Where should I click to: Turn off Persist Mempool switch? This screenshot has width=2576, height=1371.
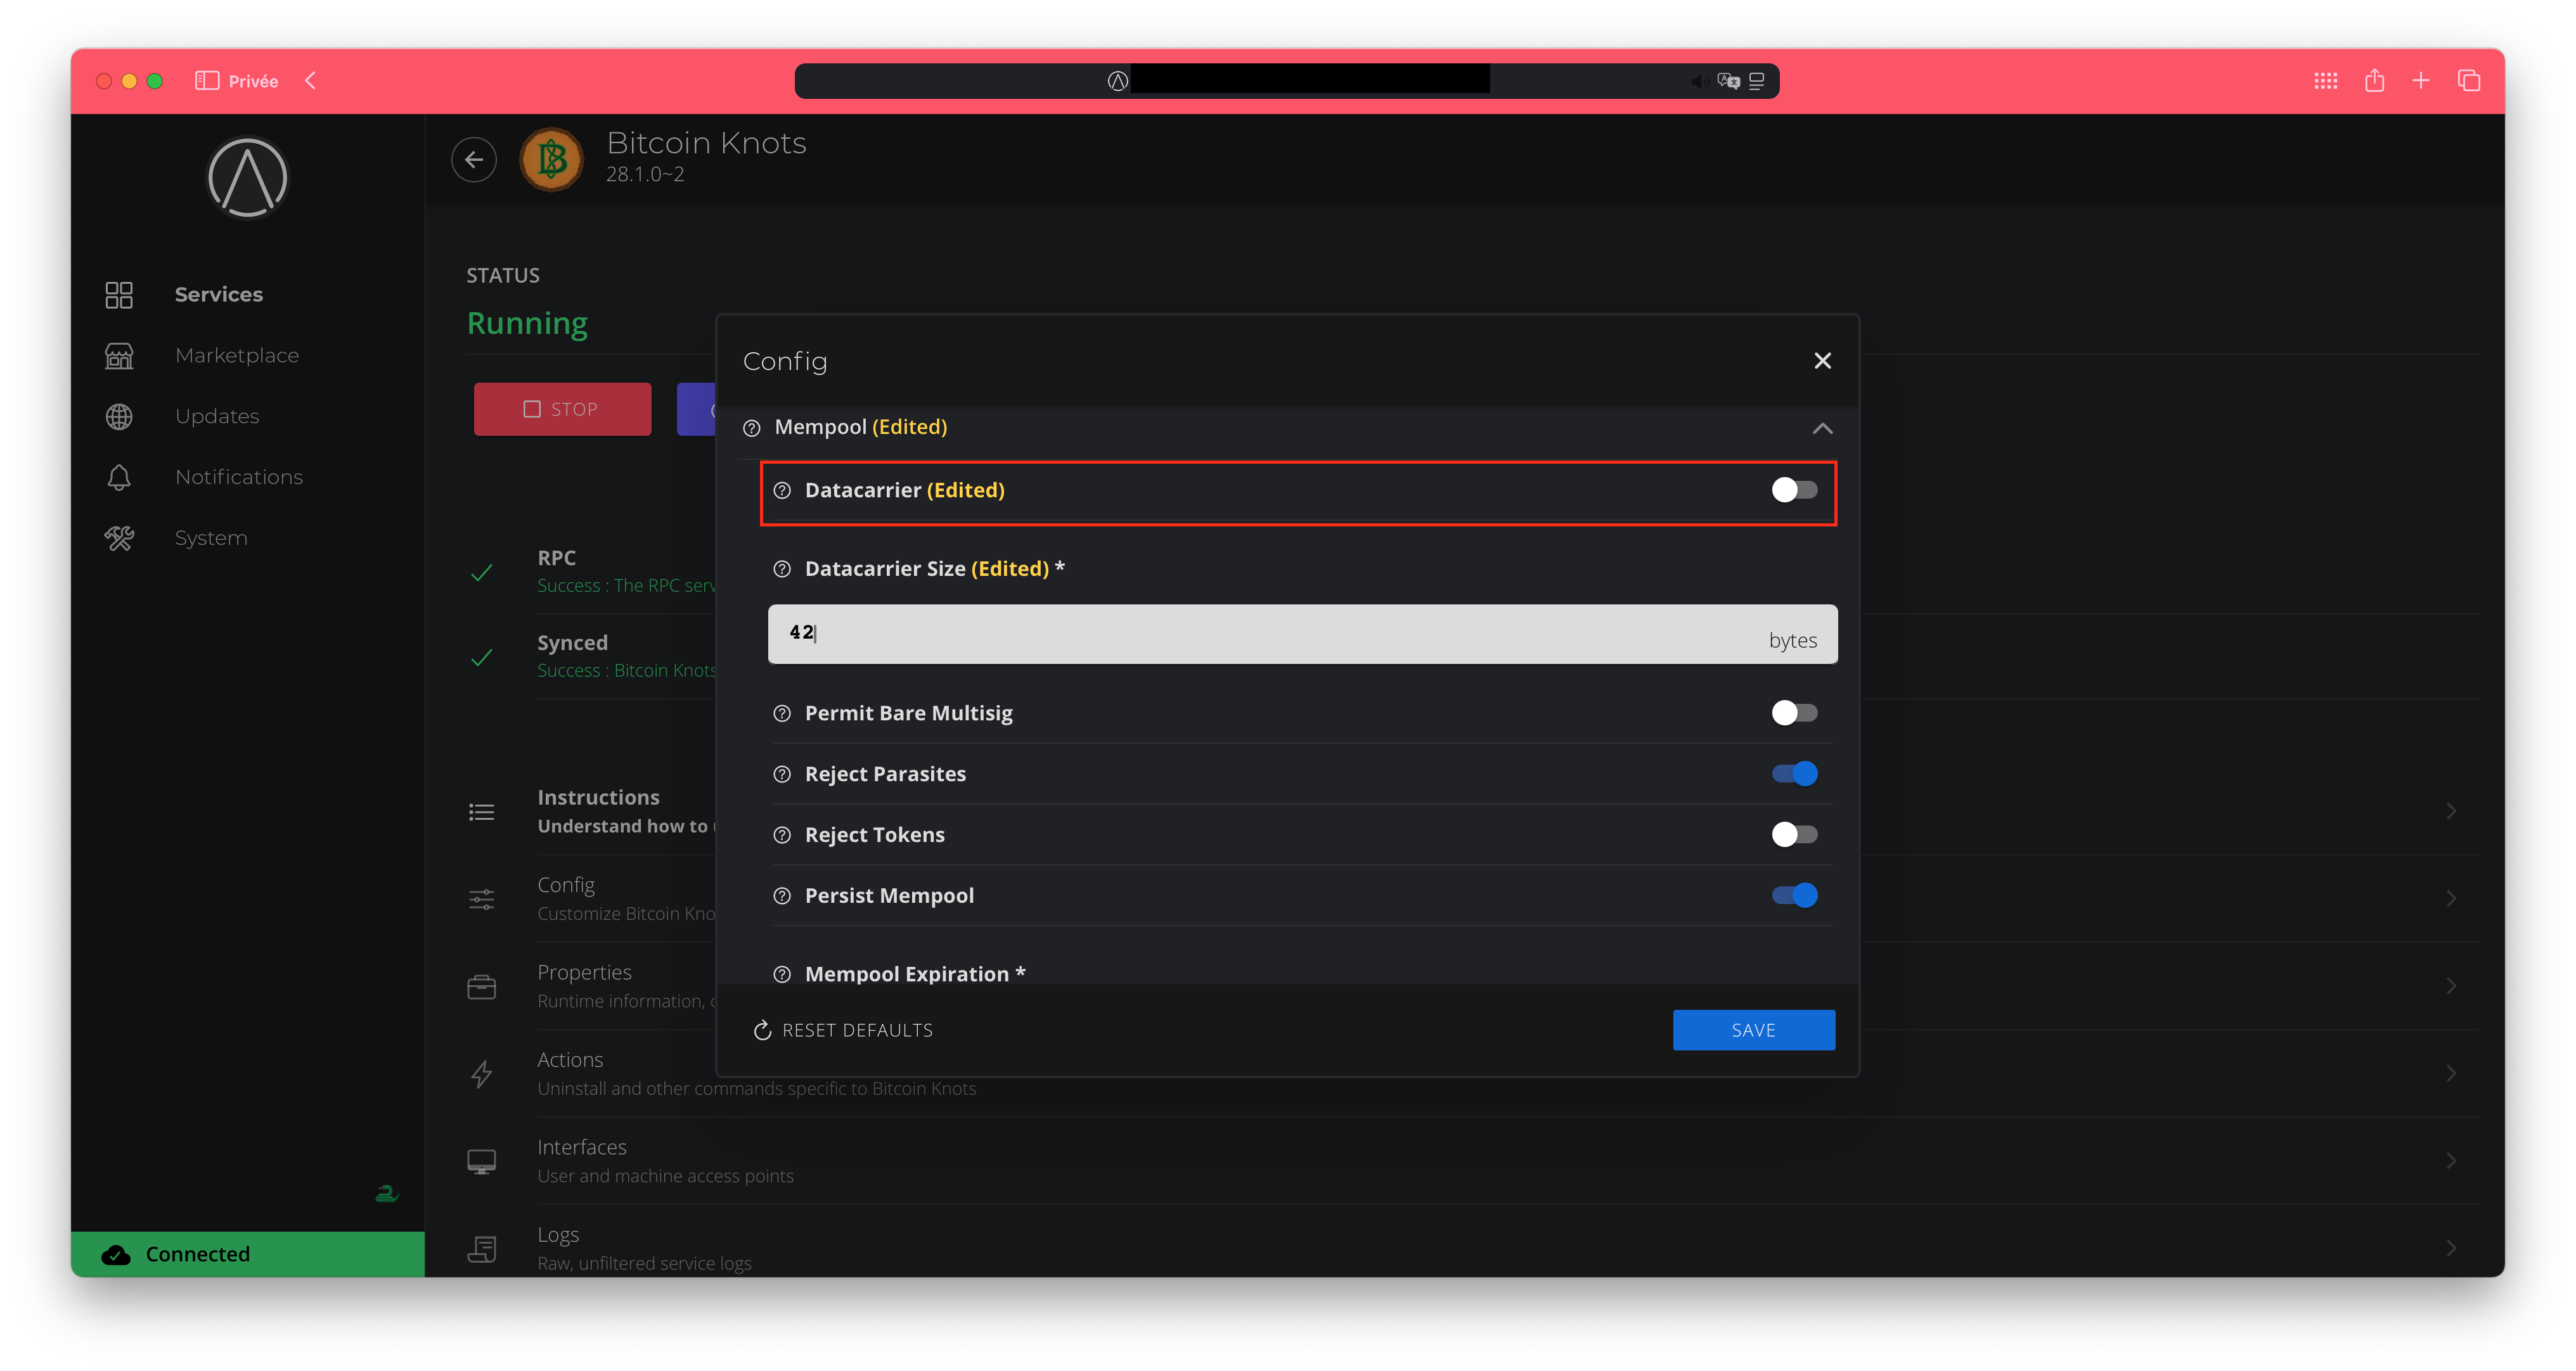click(1794, 895)
